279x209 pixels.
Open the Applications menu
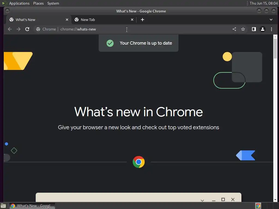[19, 3]
